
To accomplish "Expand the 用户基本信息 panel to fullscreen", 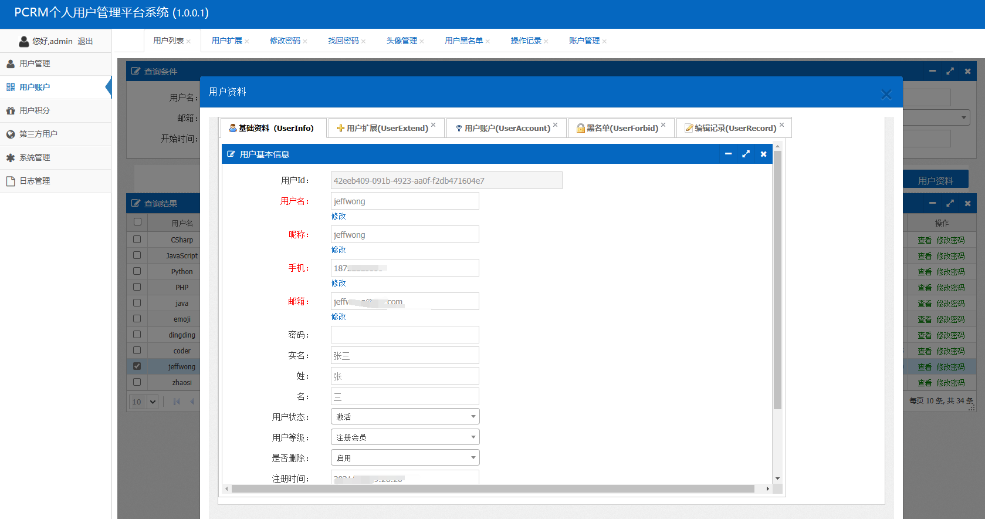I will [x=746, y=154].
